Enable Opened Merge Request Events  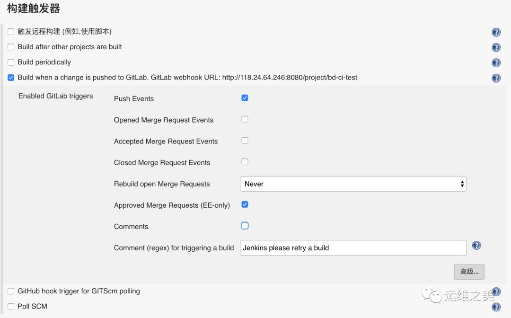click(x=245, y=119)
